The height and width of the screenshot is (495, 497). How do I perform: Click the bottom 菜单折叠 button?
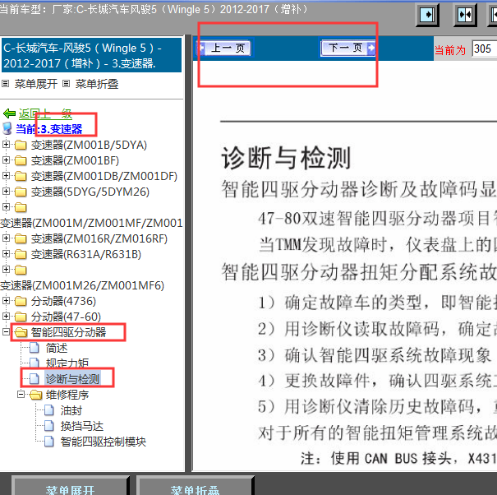pos(195,485)
